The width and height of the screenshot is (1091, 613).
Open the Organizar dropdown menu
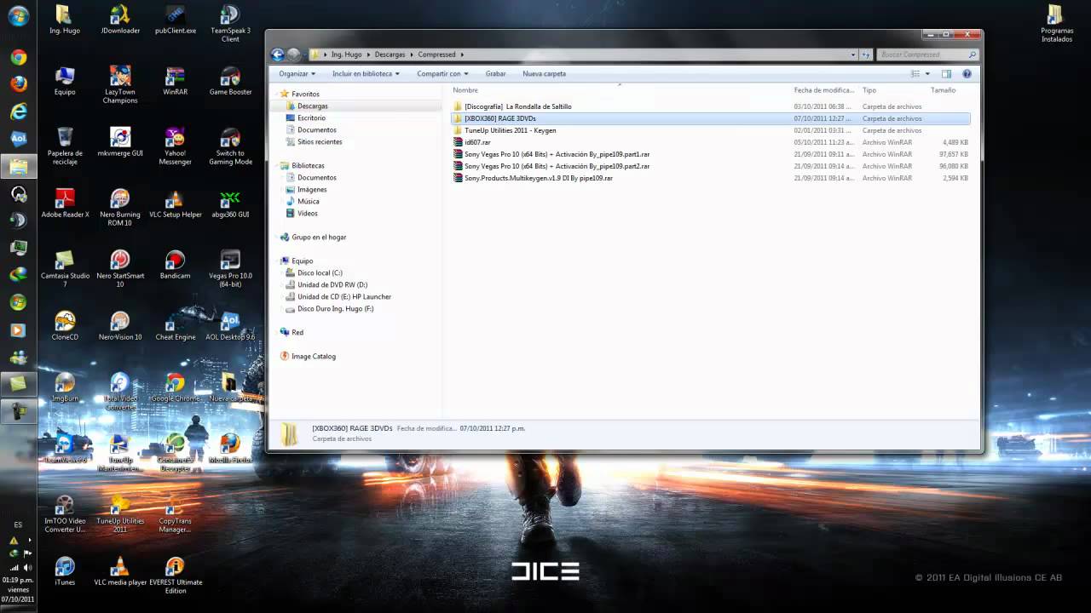(297, 74)
